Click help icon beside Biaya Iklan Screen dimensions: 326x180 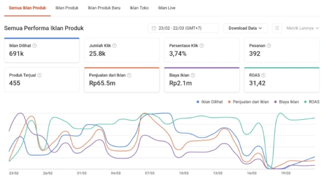193,75
